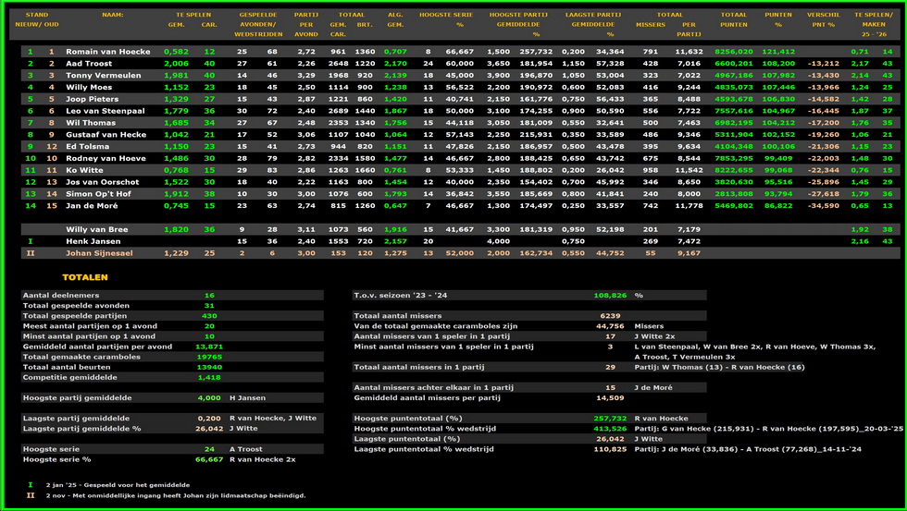
Task: Select player name Joop Pieters
Action: [x=92, y=99]
